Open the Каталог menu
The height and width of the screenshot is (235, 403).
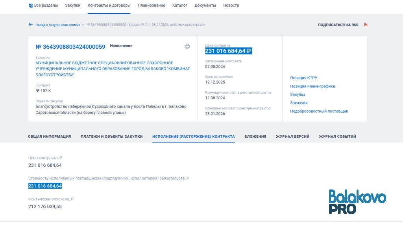179,5
